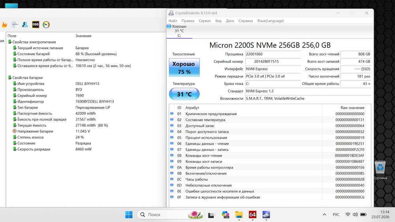The width and height of the screenshot is (395, 222).
Task: Select the Состояние батарей row
Action: point(86,54)
